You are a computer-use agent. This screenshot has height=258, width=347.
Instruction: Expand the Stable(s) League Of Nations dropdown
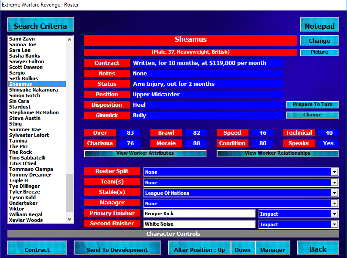click(x=334, y=193)
